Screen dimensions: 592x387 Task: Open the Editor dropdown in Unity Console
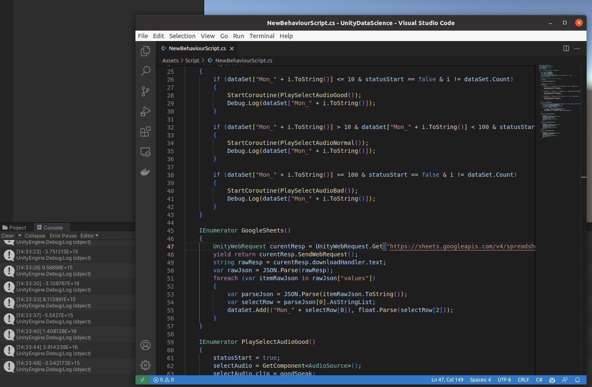click(x=89, y=236)
